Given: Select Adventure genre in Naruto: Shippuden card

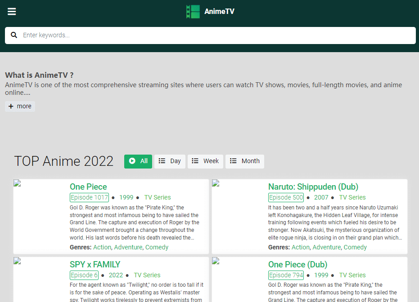Looking at the screenshot, I should point(327,247).
